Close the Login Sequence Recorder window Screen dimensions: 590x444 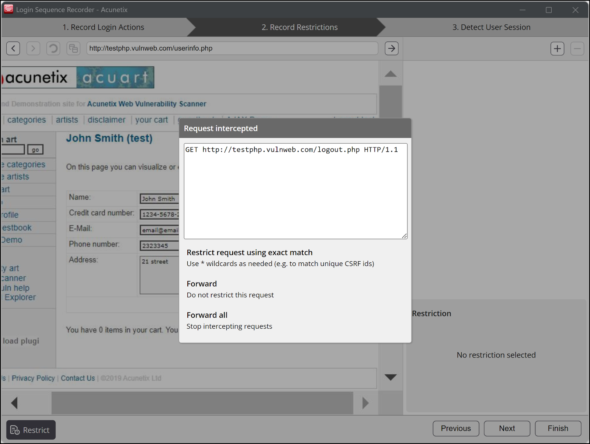pyautogui.click(x=575, y=10)
